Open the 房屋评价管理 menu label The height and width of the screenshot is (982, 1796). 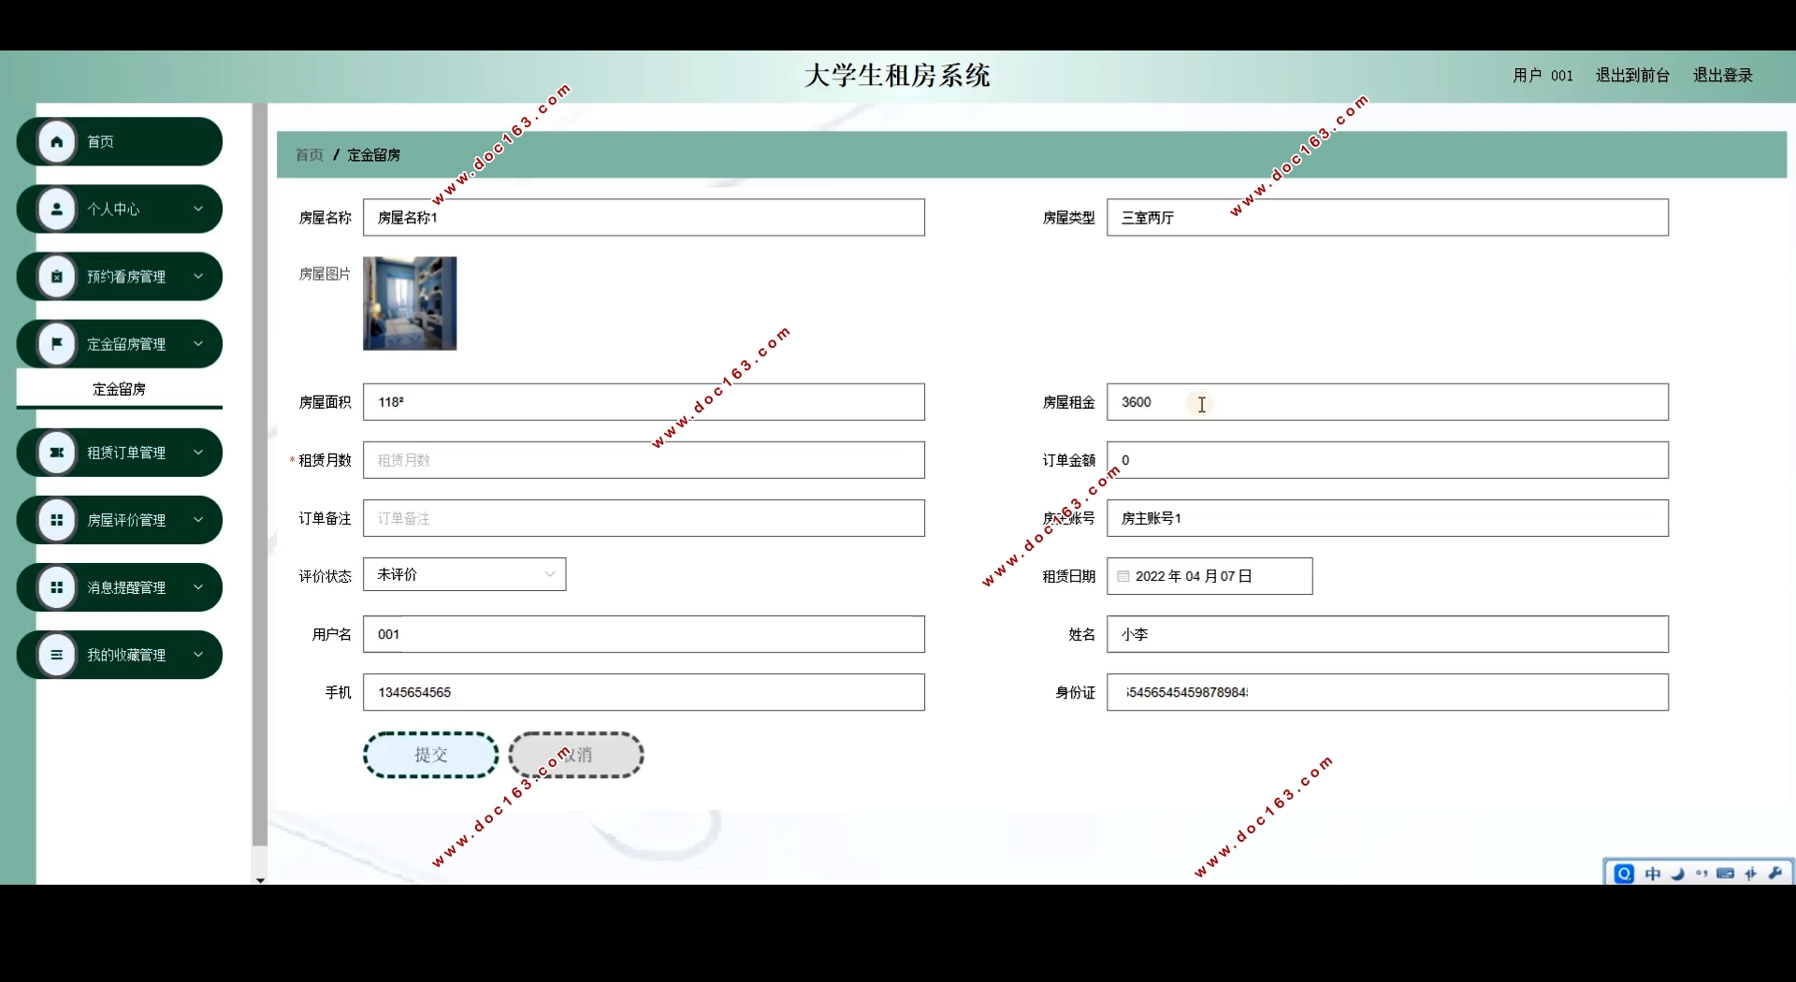pos(126,520)
